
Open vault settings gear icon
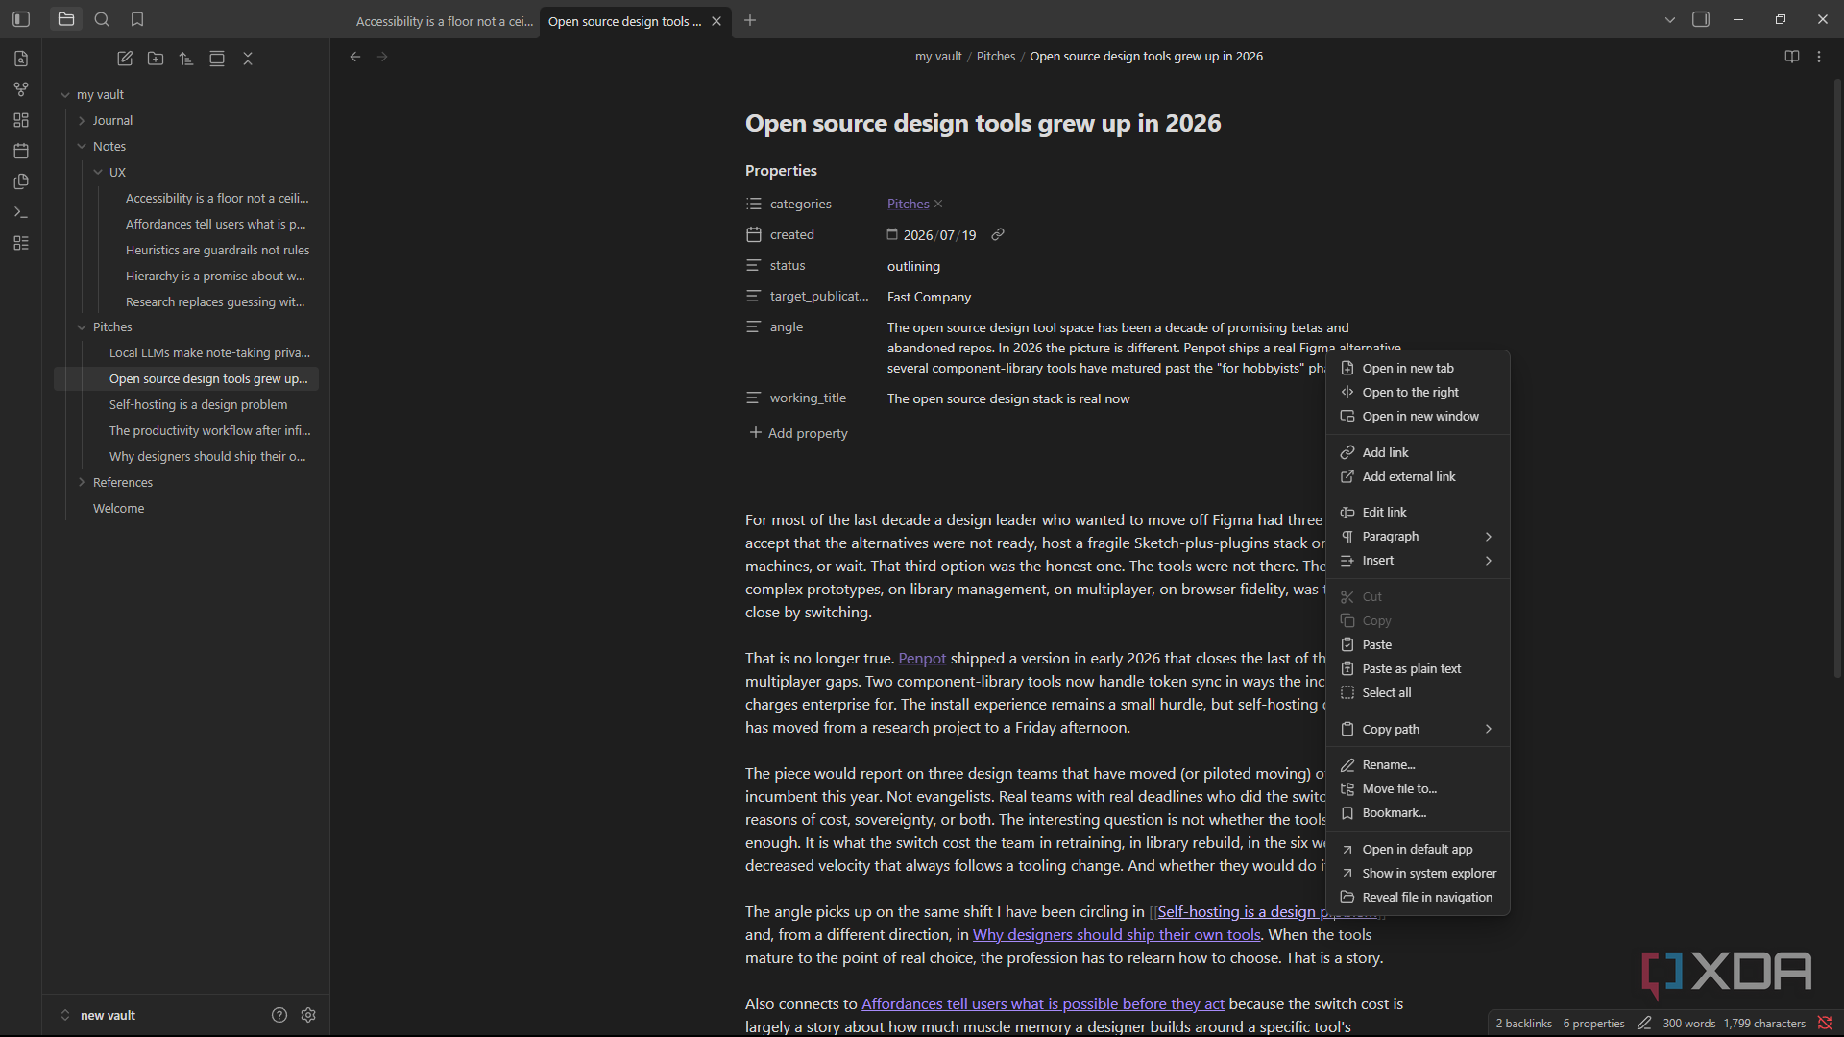coord(308,1015)
